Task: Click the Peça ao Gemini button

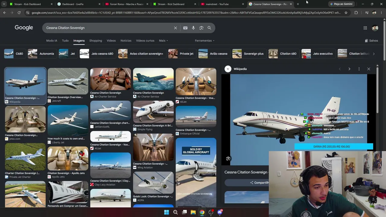Action: coord(341,4)
